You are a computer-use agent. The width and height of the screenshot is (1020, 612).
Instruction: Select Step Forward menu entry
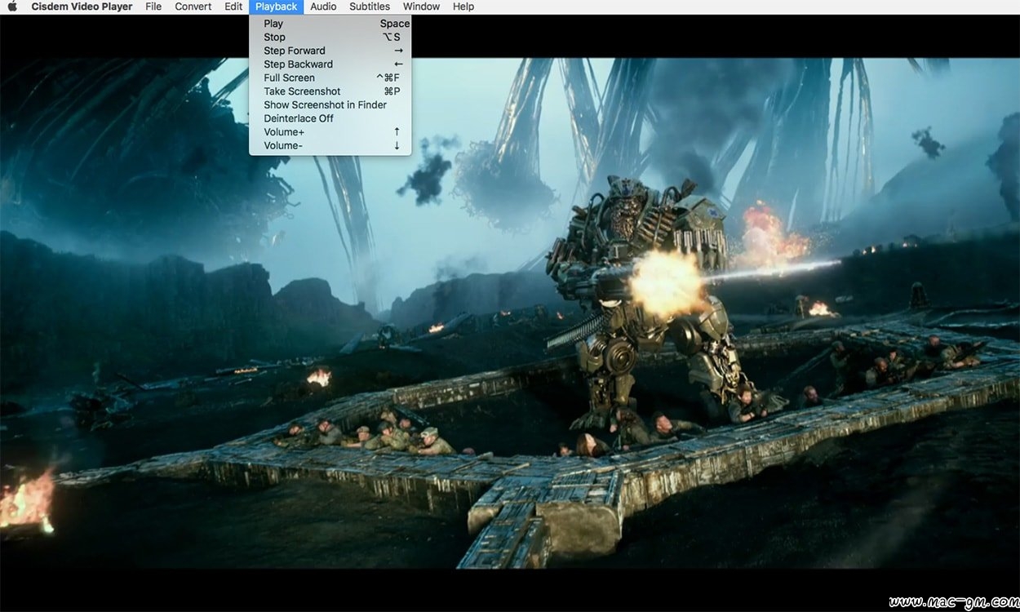(x=330, y=51)
